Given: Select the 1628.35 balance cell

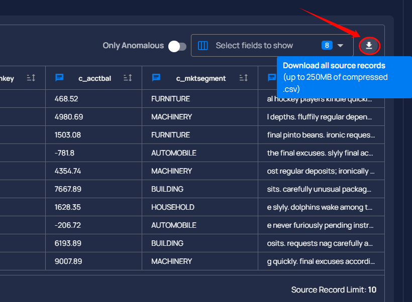Looking at the screenshot, I should tap(93, 207).
